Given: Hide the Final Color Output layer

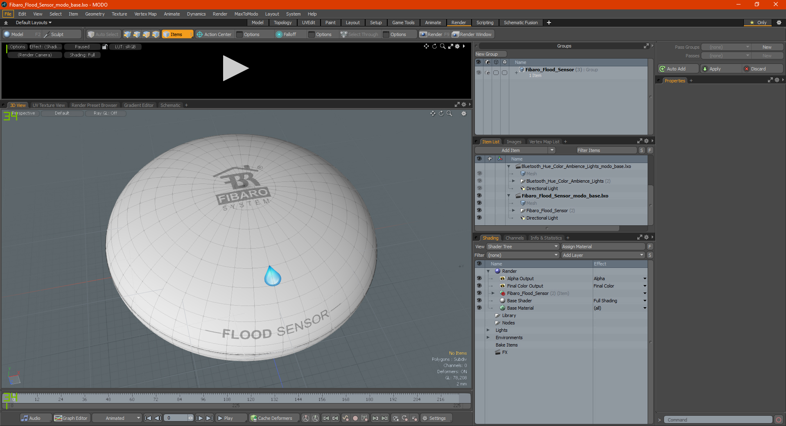Looking at the screenshot, I should point(479,286).
